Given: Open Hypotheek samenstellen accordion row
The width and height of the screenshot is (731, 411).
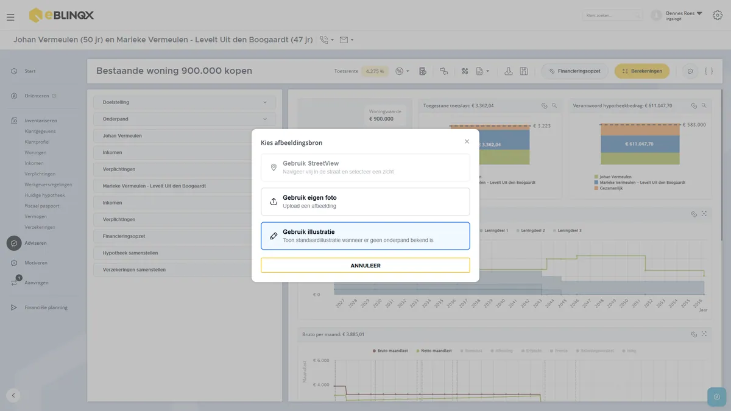Looking at the screenshot, I should pyautogui.click(x=185, y=253).
